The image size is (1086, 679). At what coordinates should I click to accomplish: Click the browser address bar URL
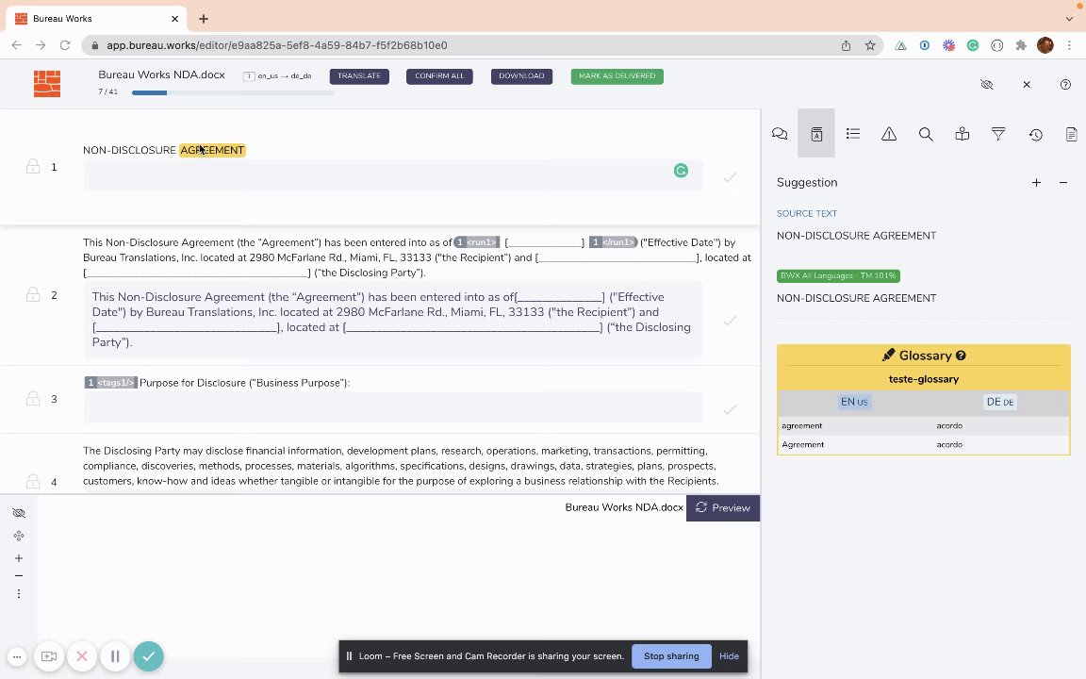276,45
